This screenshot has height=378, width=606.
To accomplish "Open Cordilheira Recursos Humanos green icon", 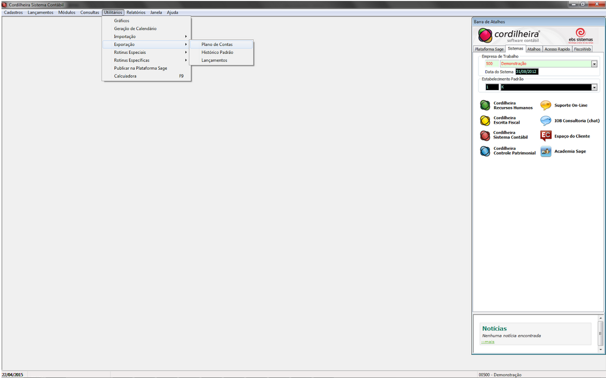I will [485, 106].
